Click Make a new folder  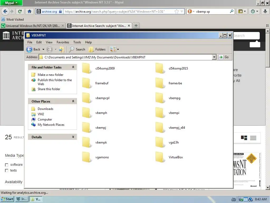[50, 75]
